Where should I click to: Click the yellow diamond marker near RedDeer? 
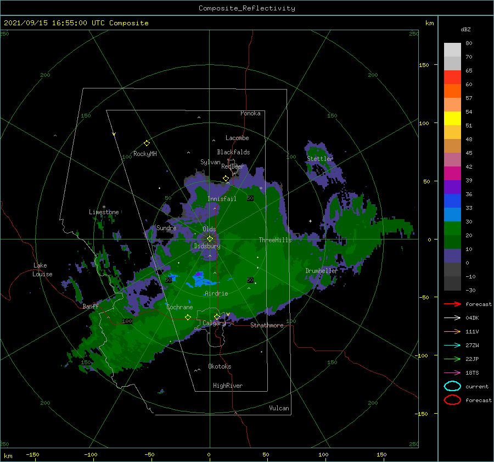click(226, 179)
